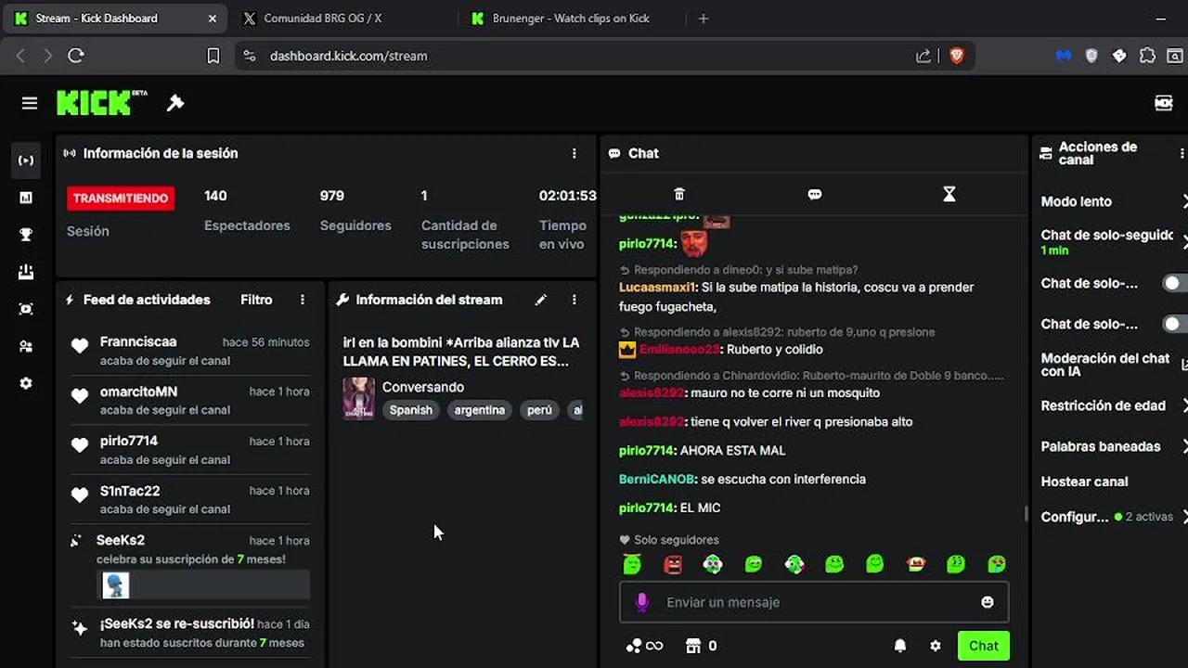Viewport: 1188px width, 668px height.
Task: Open the hamburger navigation menu
Action: [30, 103]
